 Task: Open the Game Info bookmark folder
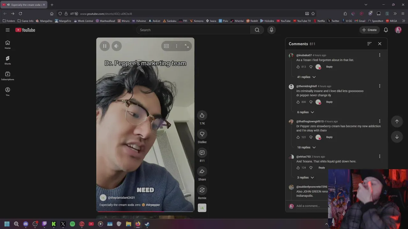coord(25,21)
